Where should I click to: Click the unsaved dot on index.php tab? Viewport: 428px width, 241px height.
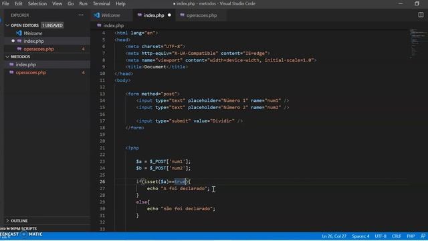tap(169, 15)
